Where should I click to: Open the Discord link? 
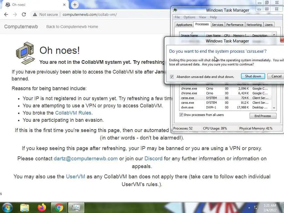pyautogui.click(x=153, y=159)
